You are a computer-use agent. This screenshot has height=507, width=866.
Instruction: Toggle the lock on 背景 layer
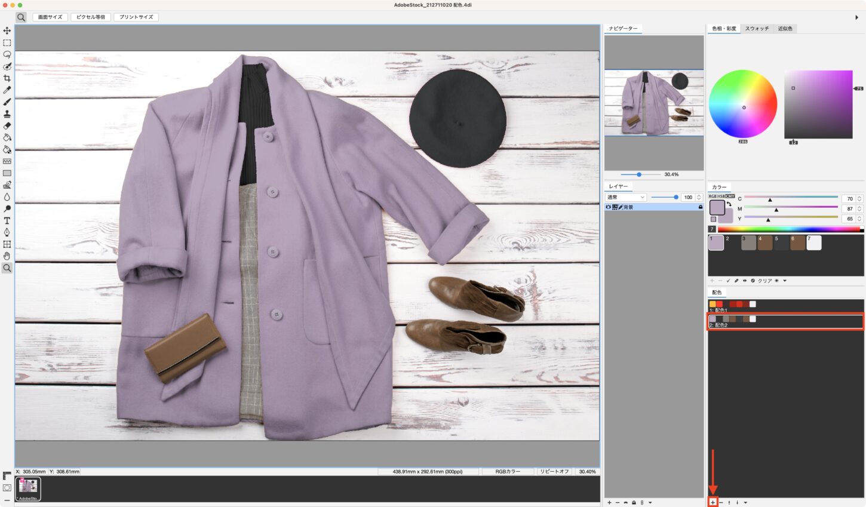[701, 207]
